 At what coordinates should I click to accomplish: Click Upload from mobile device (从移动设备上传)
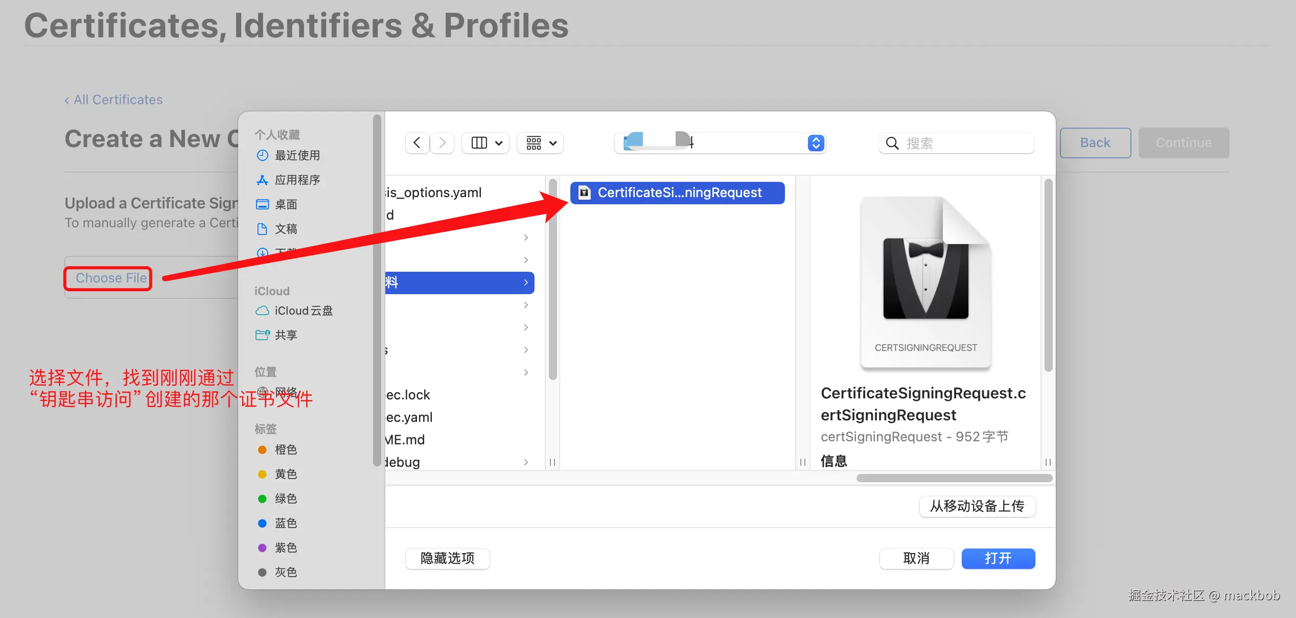coord(977,506)
